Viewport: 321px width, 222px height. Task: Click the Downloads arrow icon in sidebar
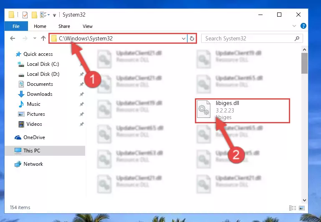(x=21, y=94)
